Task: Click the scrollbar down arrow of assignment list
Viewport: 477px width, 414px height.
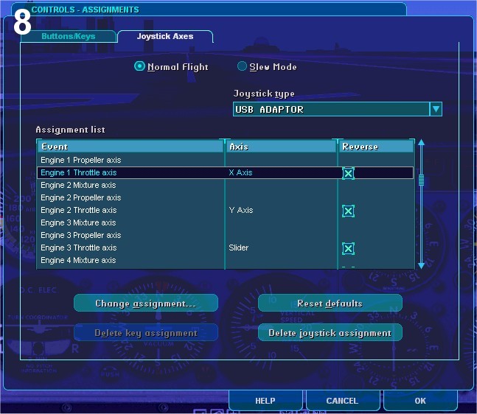Action: 421,266
